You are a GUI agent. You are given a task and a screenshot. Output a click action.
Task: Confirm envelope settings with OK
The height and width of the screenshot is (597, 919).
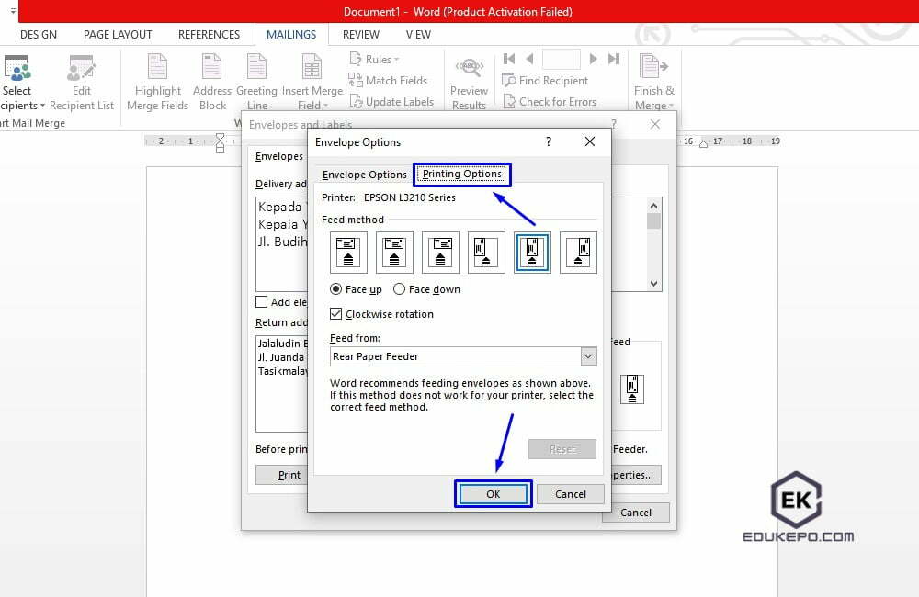(494, 493)
